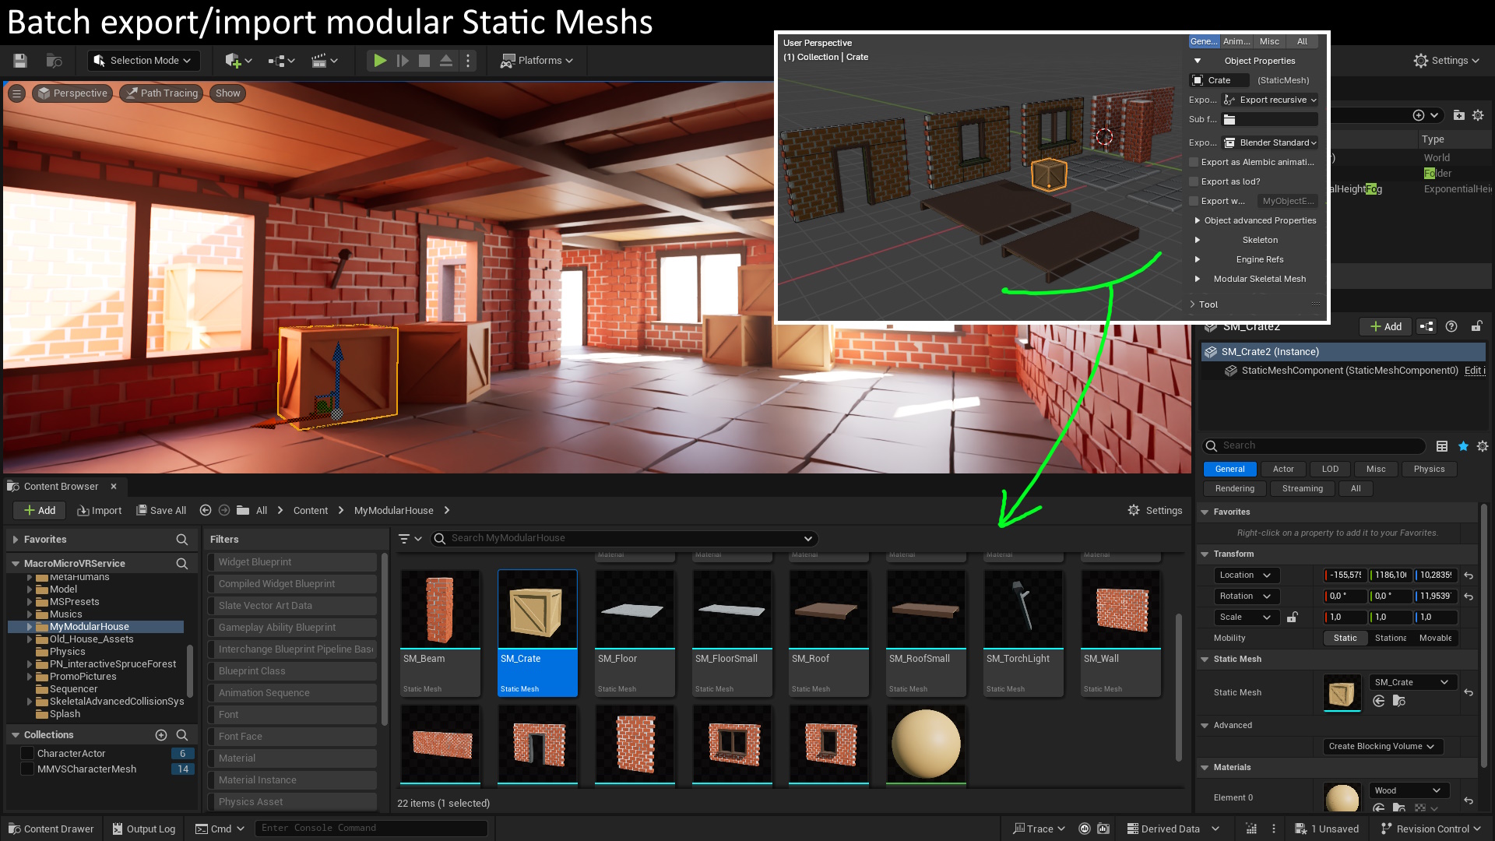This screenshot has width=1495, height=841.
Task: Open Export recursive dropdown in Blender panel
Action: pos(1270,100)
